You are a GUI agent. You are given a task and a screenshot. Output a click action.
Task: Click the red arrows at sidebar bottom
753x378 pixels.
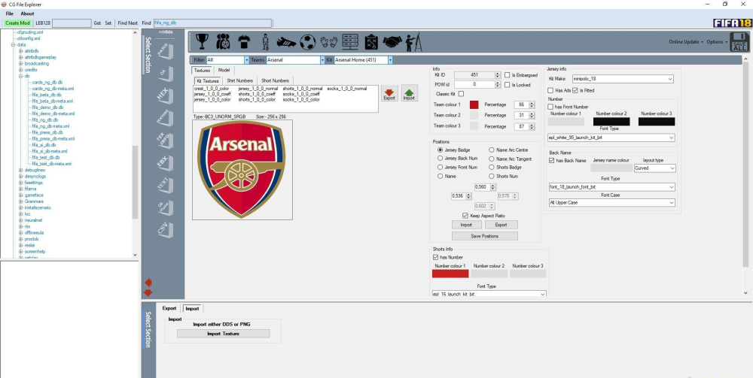[148, 288]
